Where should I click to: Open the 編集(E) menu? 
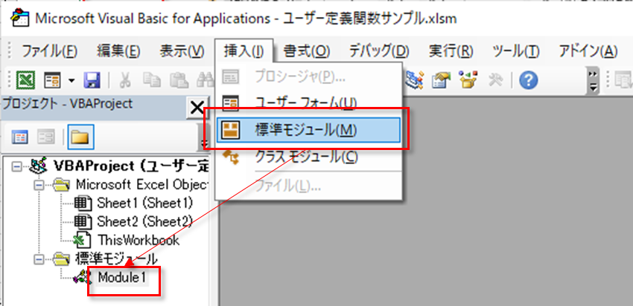click(x=118, y=51)
